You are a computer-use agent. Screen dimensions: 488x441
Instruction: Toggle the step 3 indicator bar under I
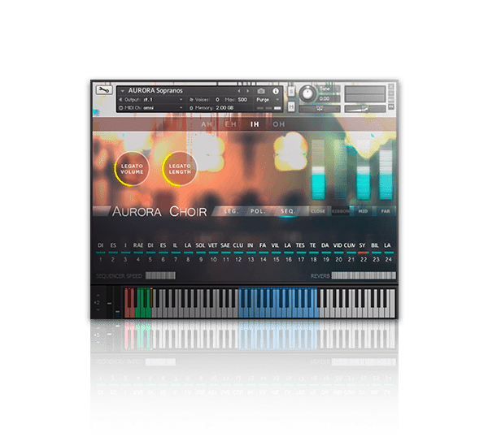125,253
